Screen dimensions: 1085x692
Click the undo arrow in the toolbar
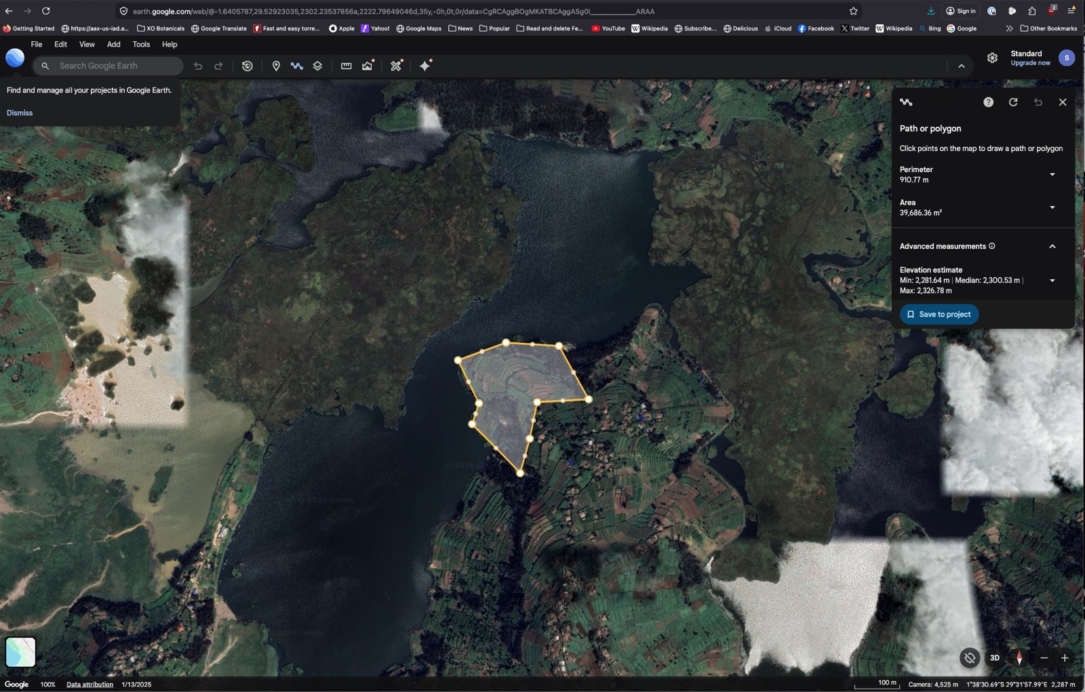[197, 66]
